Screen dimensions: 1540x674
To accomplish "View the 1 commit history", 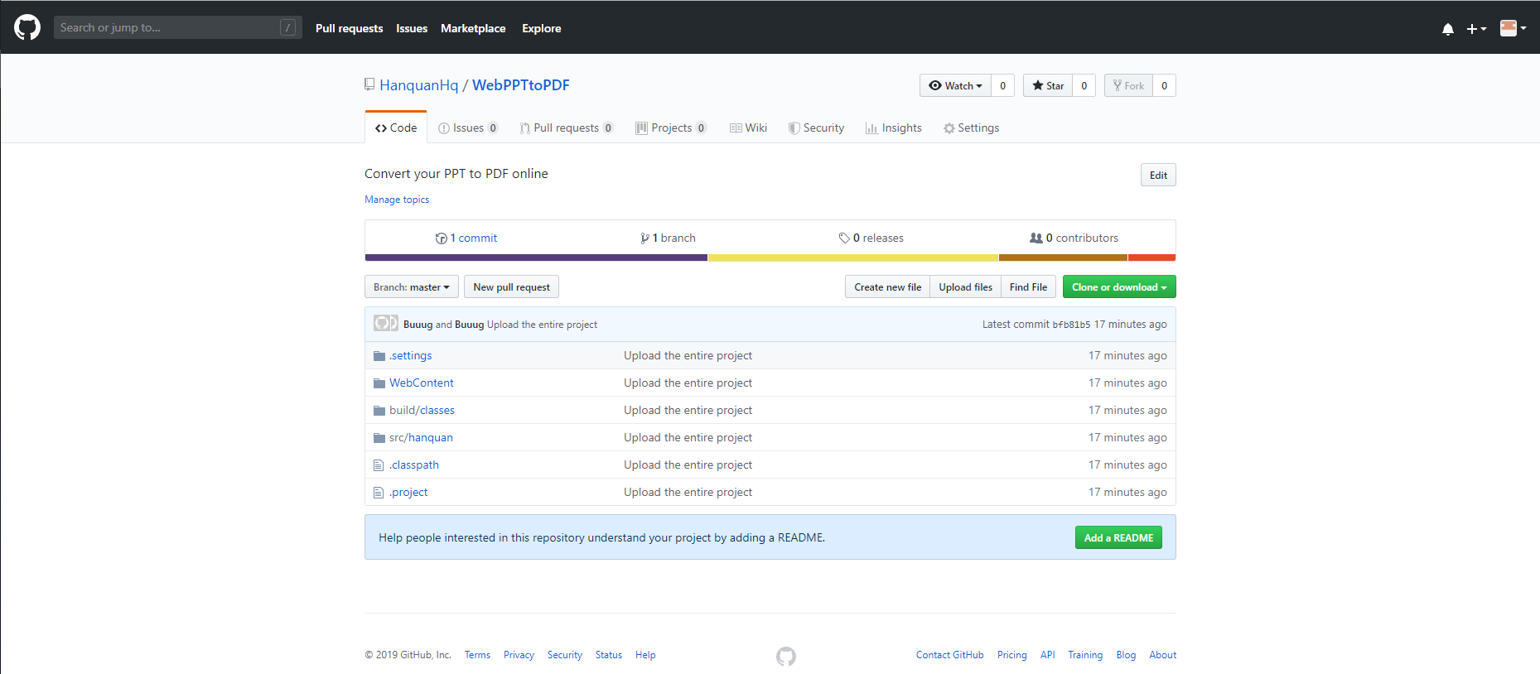I will pyautogui.click(x=466, y=238).
